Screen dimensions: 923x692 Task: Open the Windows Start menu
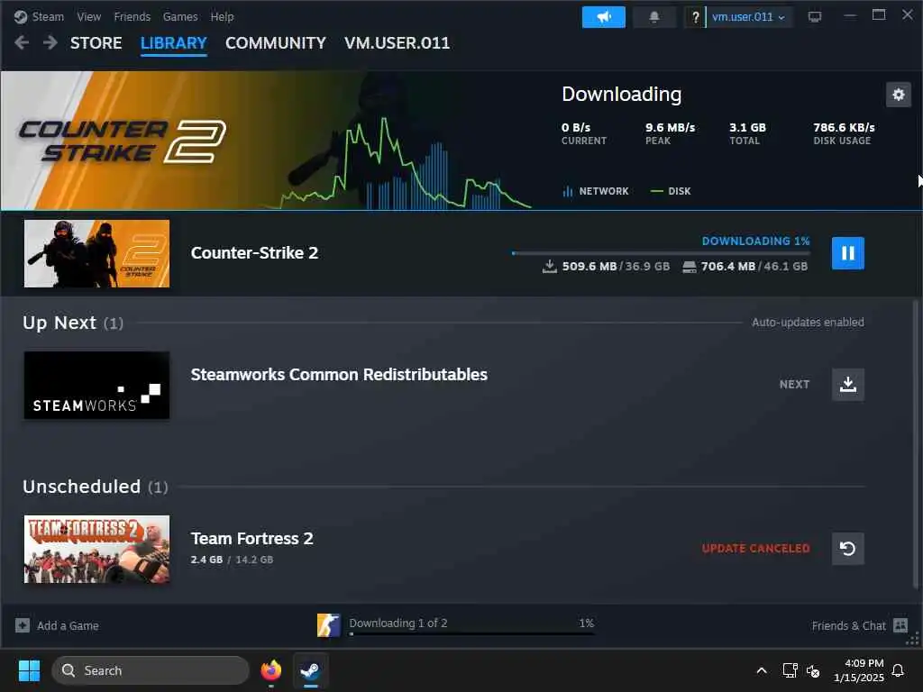click(29, 670)
